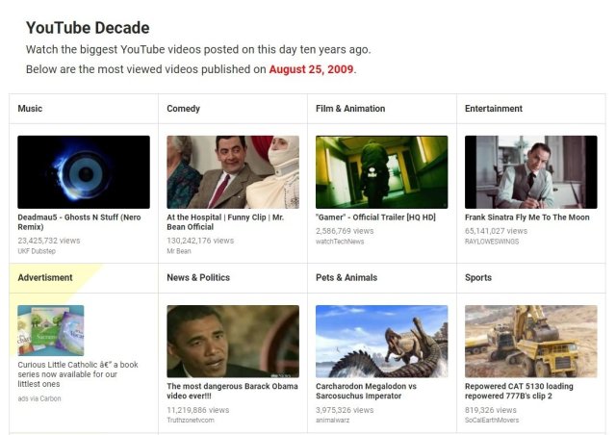Click the Pets & Animals category header
The image size is (616, 435).
346,277
